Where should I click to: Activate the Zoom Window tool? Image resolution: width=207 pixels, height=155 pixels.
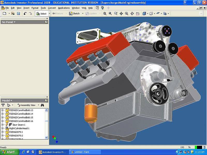[x=110, y=13]
